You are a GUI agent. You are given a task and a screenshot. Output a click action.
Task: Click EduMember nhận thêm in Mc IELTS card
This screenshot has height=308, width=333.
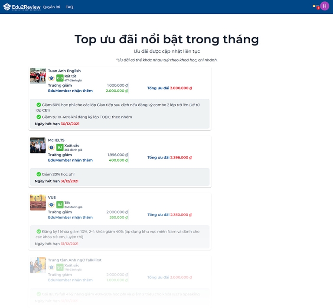[70, 160]
